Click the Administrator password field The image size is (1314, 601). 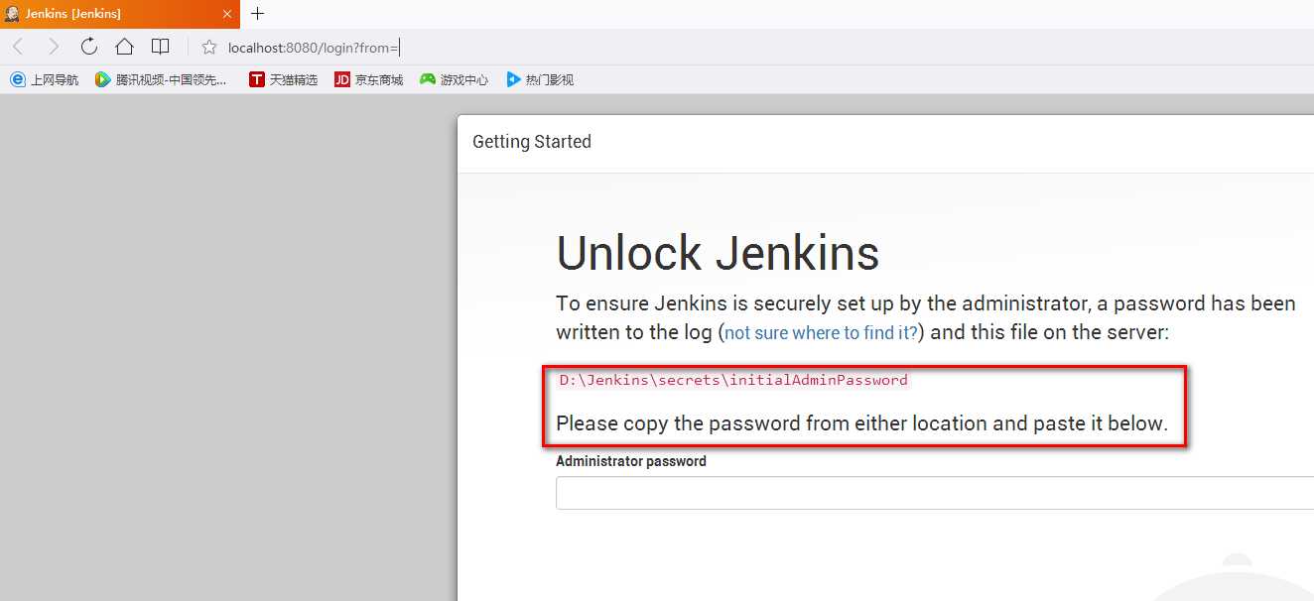935,493
